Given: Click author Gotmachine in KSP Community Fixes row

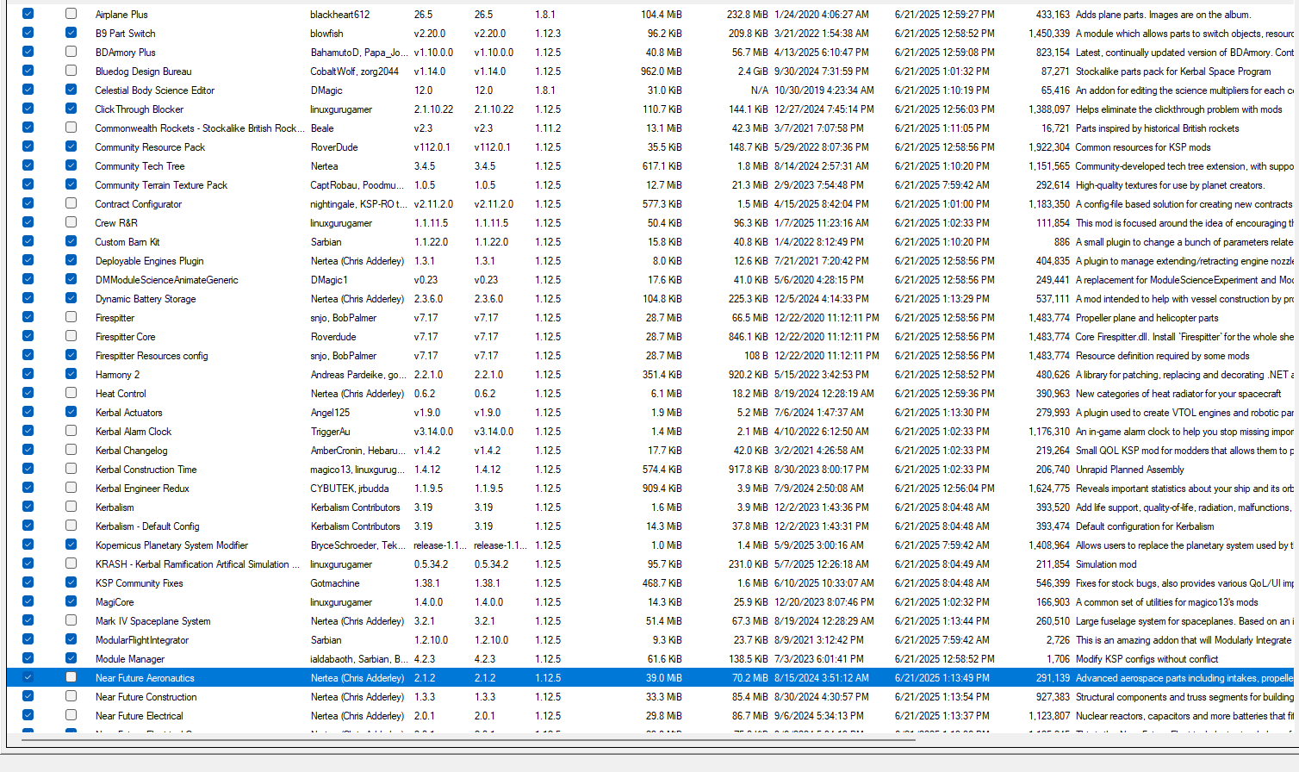Looking at the screenshot, I should [x=335, y=583].
